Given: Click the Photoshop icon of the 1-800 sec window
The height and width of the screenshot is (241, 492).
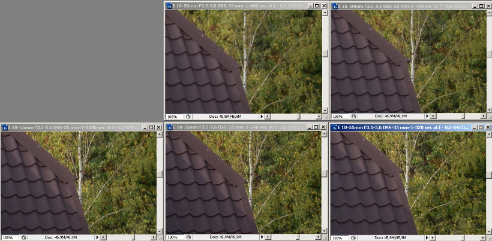Looking at the screenshot, I should click(169, 5).
